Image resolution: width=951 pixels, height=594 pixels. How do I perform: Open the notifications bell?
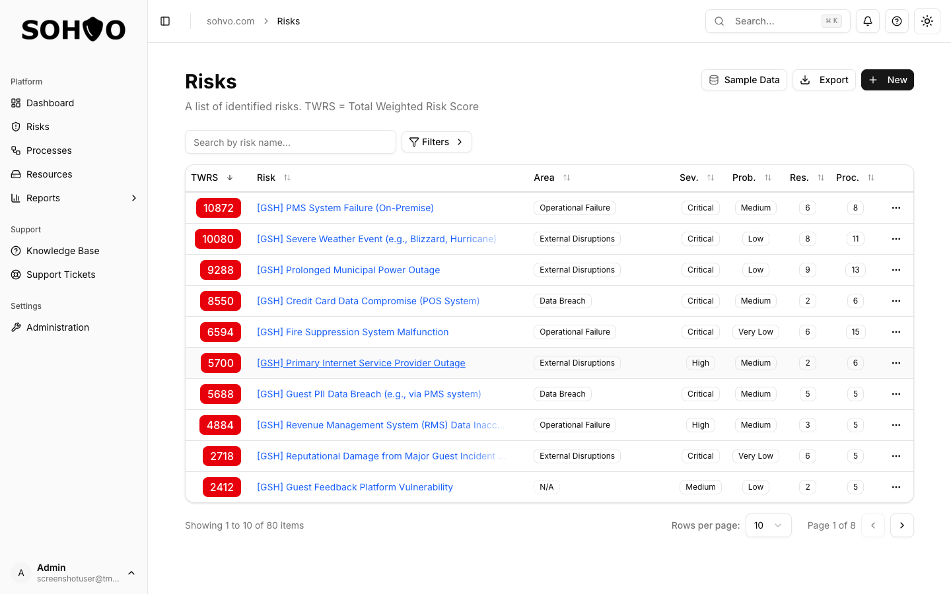click(868, 21)
